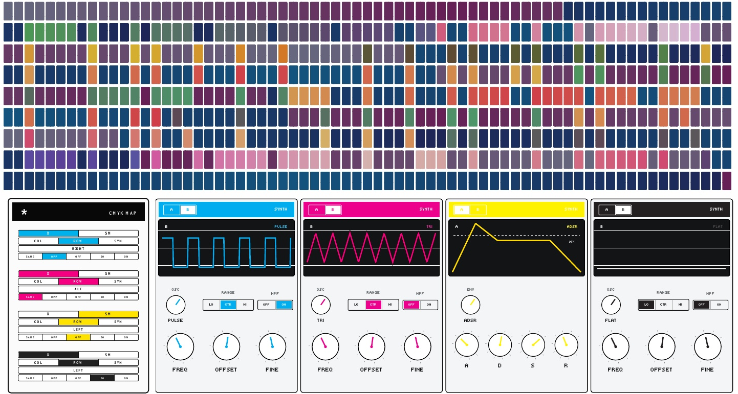Viewport: 738px width, 394px height.
Task: Adjust the black synth FREQ knob
Action: pyautogui.click(x=615, y=346)
